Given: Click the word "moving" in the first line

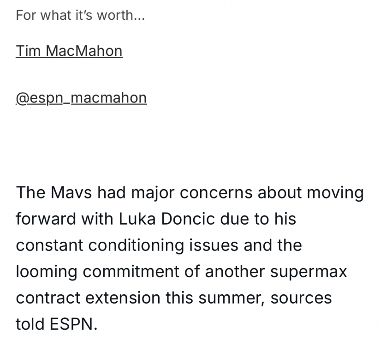Looking at the screenshot, I should pos(334,192).
